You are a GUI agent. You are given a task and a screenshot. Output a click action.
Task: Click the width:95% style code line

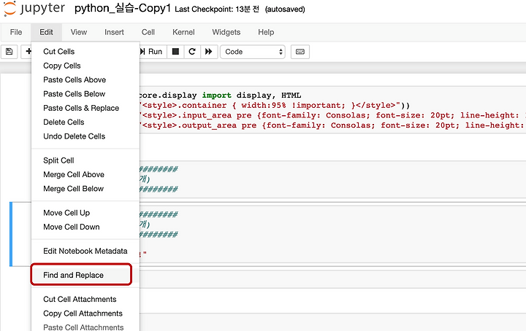click(x=275, y=105)
